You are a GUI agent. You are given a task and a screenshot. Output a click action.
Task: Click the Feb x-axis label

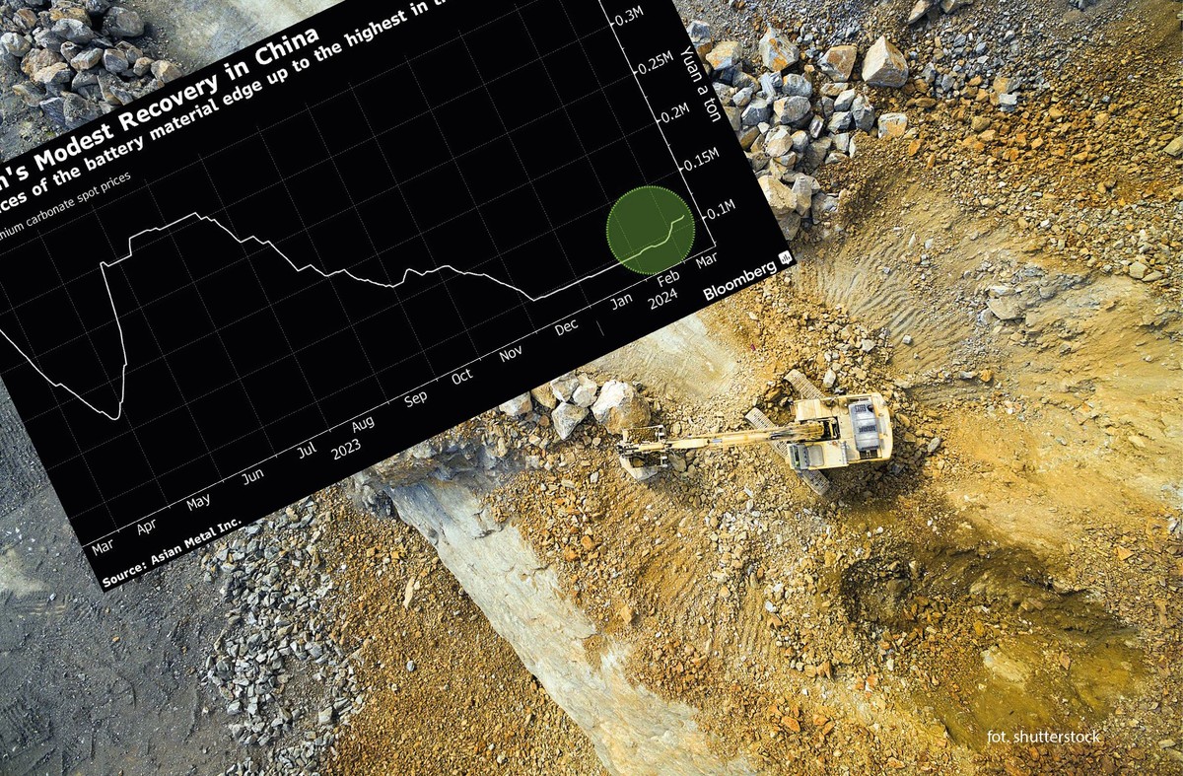pyautogui.click(x=668, y=281)
